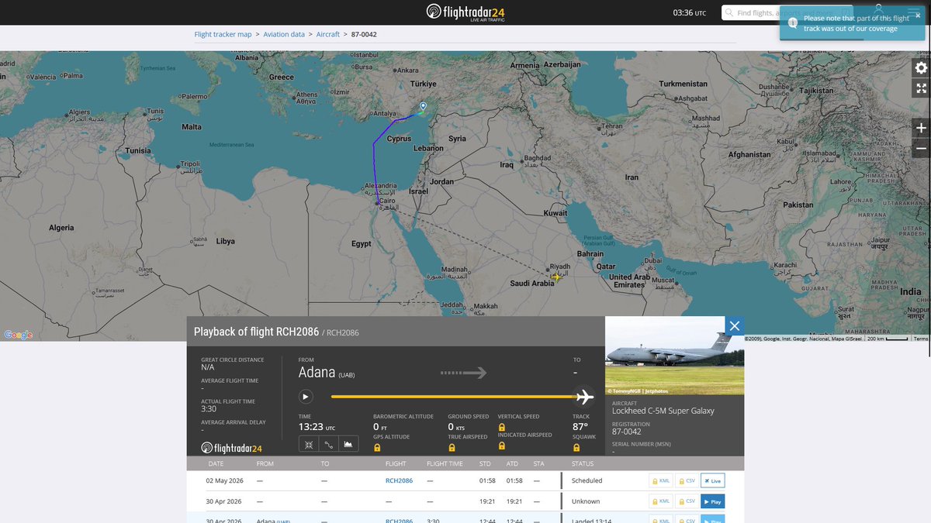Click the STATUS column header
931x523 pixels.
582,464
